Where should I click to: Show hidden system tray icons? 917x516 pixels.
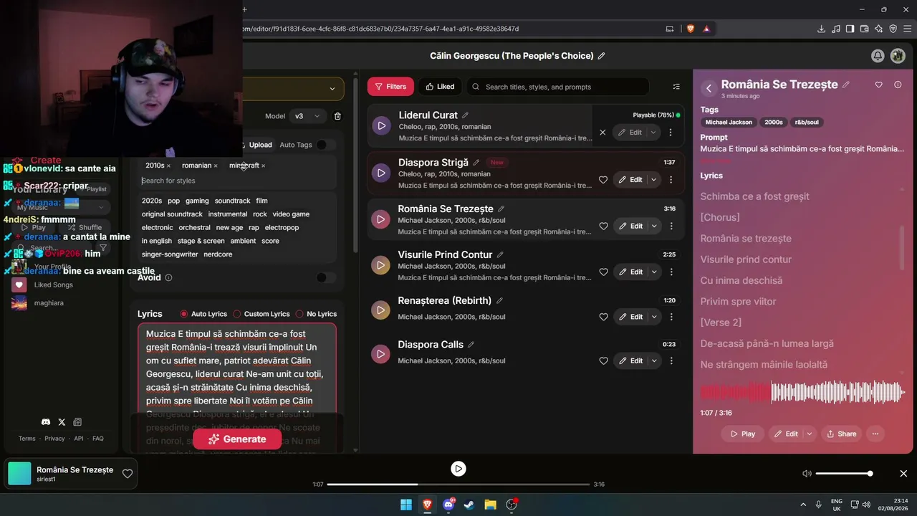click(x=803, y=505)
